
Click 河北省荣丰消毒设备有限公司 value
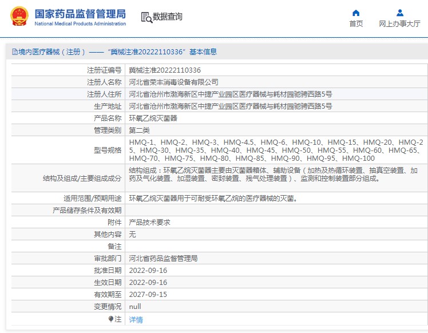(x=173, y=82)
